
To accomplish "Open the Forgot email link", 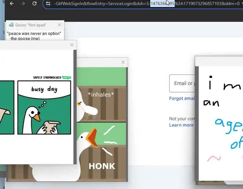I will click(x=182, y=98).
